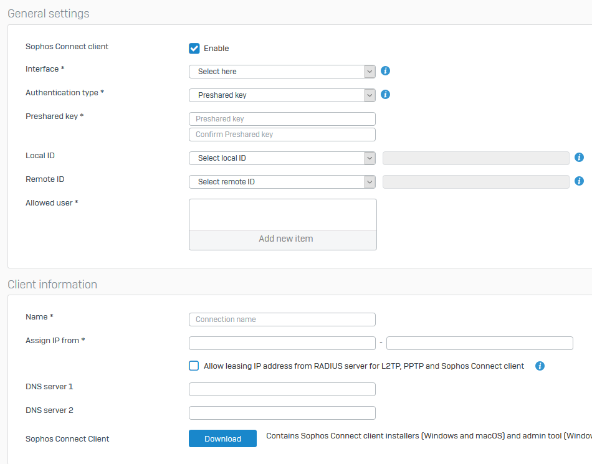This screenshot has height=464, width=592.
Task: Click the 'Allowed user *' label
Action: 52,203
